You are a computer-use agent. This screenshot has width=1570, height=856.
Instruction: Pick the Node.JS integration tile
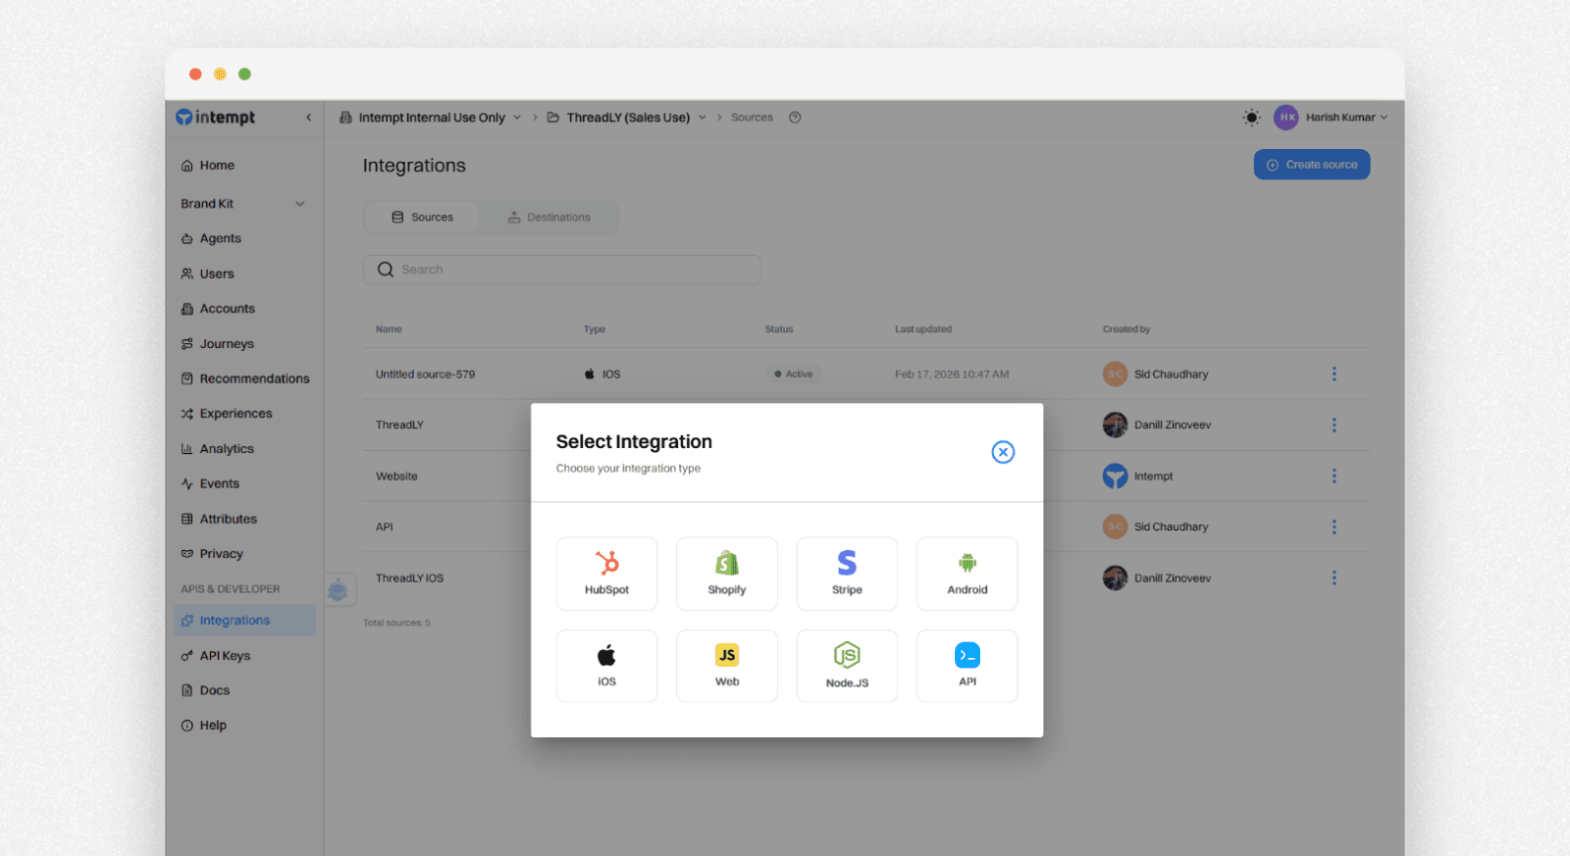[847, 666]
